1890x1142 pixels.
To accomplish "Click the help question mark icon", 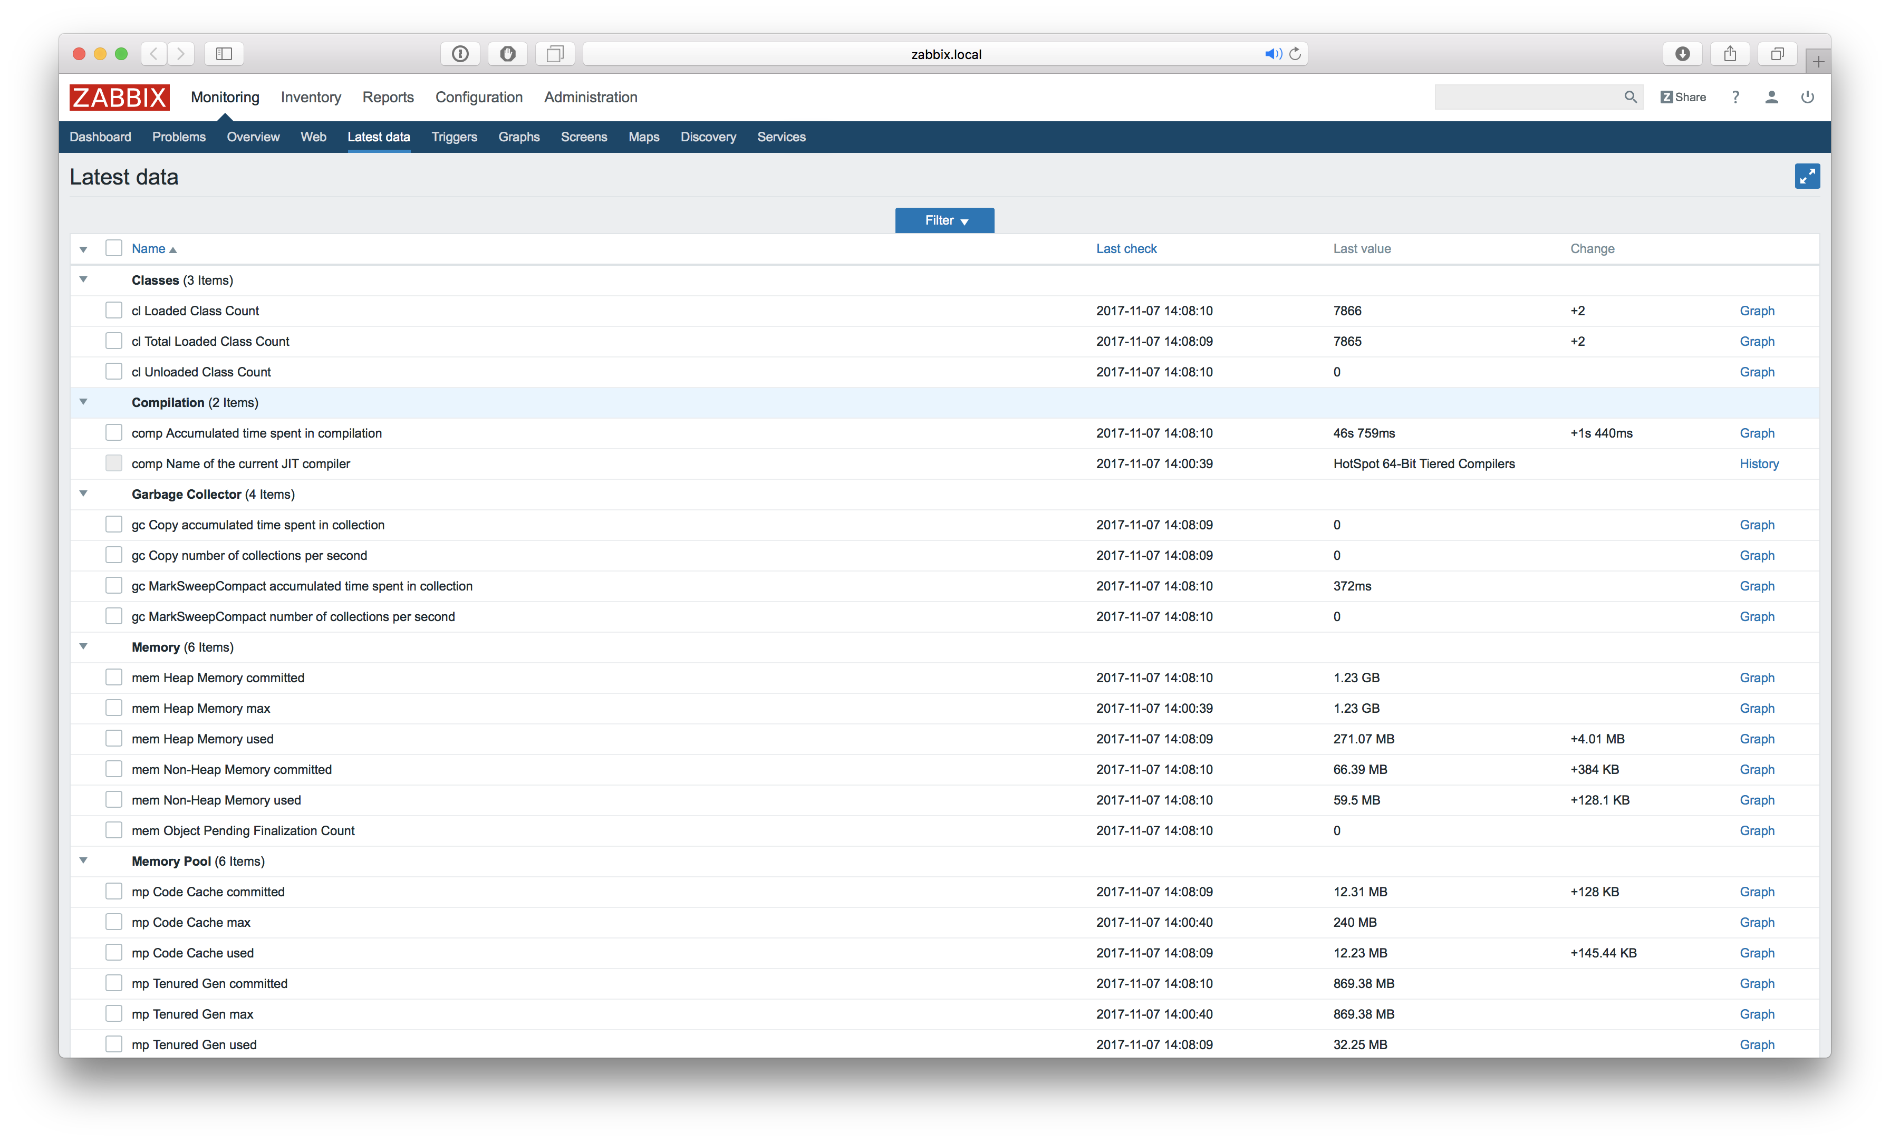I will (1736, 97).
